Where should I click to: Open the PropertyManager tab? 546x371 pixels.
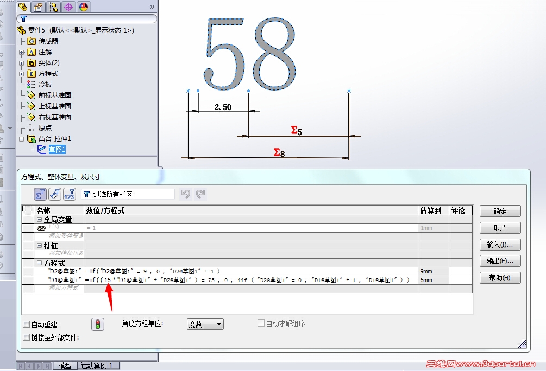(39, 7)
